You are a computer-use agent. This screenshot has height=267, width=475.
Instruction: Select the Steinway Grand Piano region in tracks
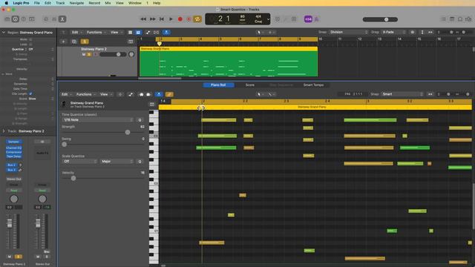[x=229, y=62]
